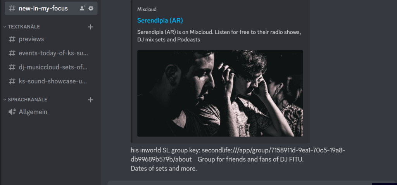
Task: Select the new-in-my-focus channel
Action: pyautogui.click(x=51, y=9)
